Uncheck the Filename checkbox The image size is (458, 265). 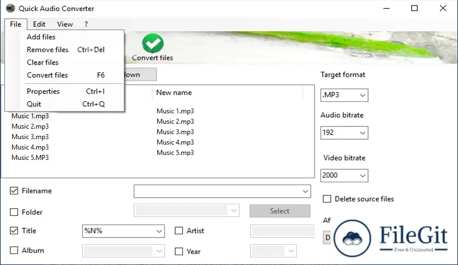[x=14, y=191]
